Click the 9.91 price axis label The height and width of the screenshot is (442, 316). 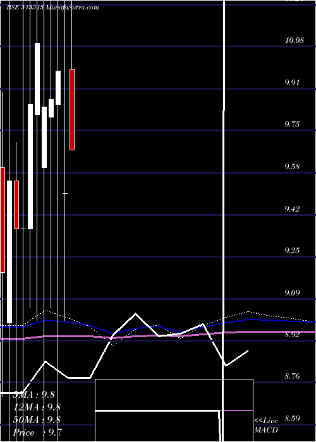[293, 83]
